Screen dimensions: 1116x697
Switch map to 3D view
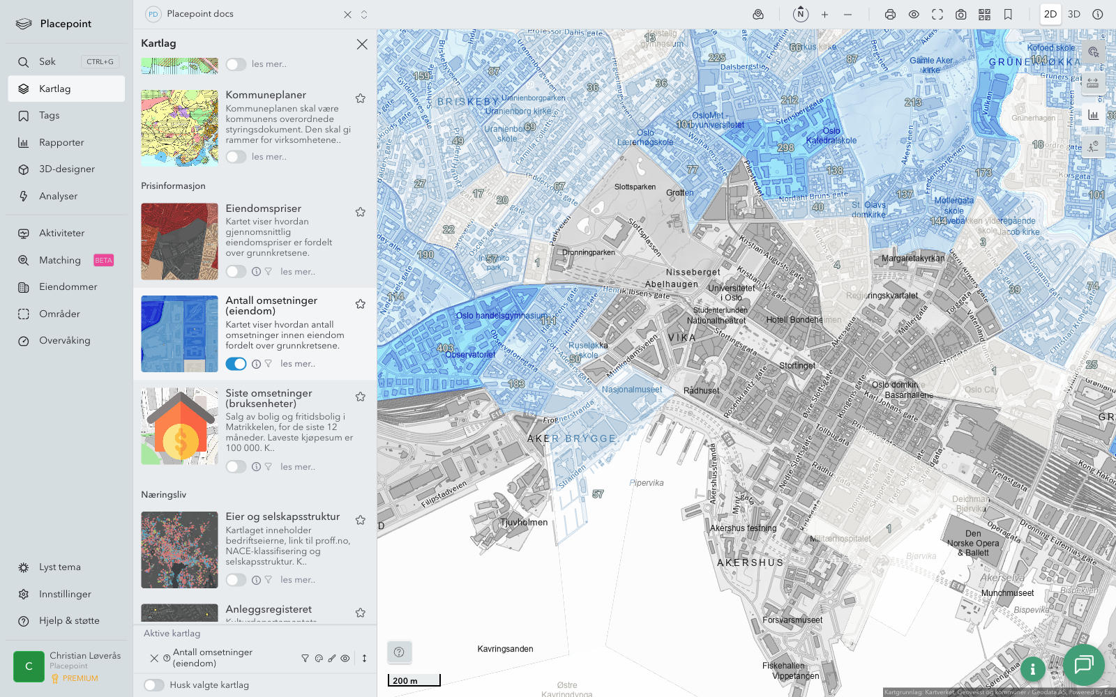click(x=1074, y=15)
